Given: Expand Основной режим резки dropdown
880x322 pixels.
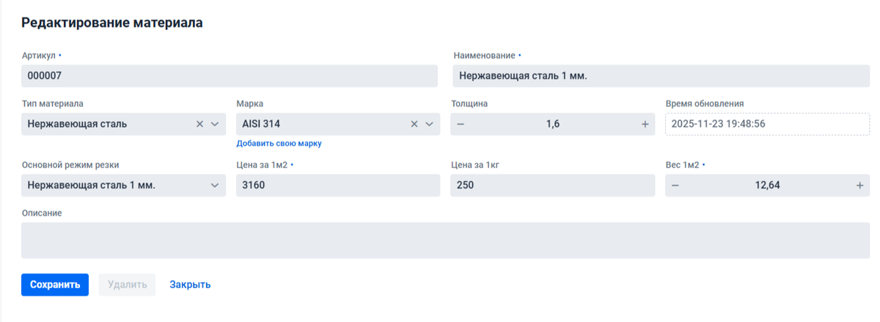Looking at the screenshot, I should 215,186.
